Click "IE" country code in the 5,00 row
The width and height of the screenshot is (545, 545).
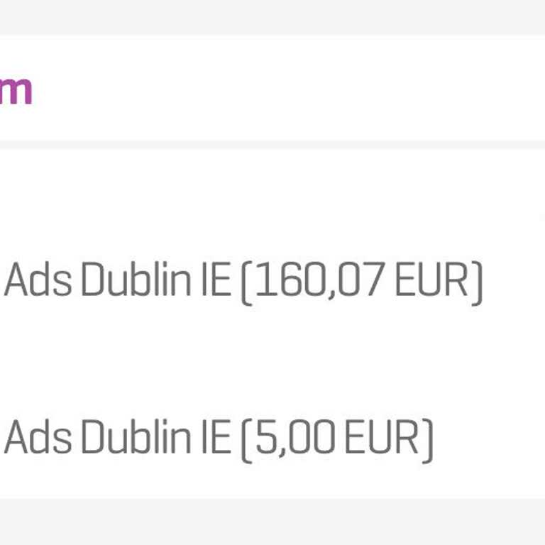pyautogui.click(x=217, y=438)
